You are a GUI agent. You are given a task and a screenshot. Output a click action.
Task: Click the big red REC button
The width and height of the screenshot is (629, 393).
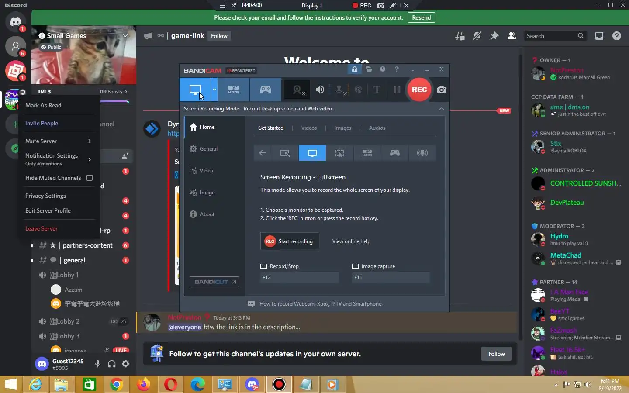tap(419, 90)
